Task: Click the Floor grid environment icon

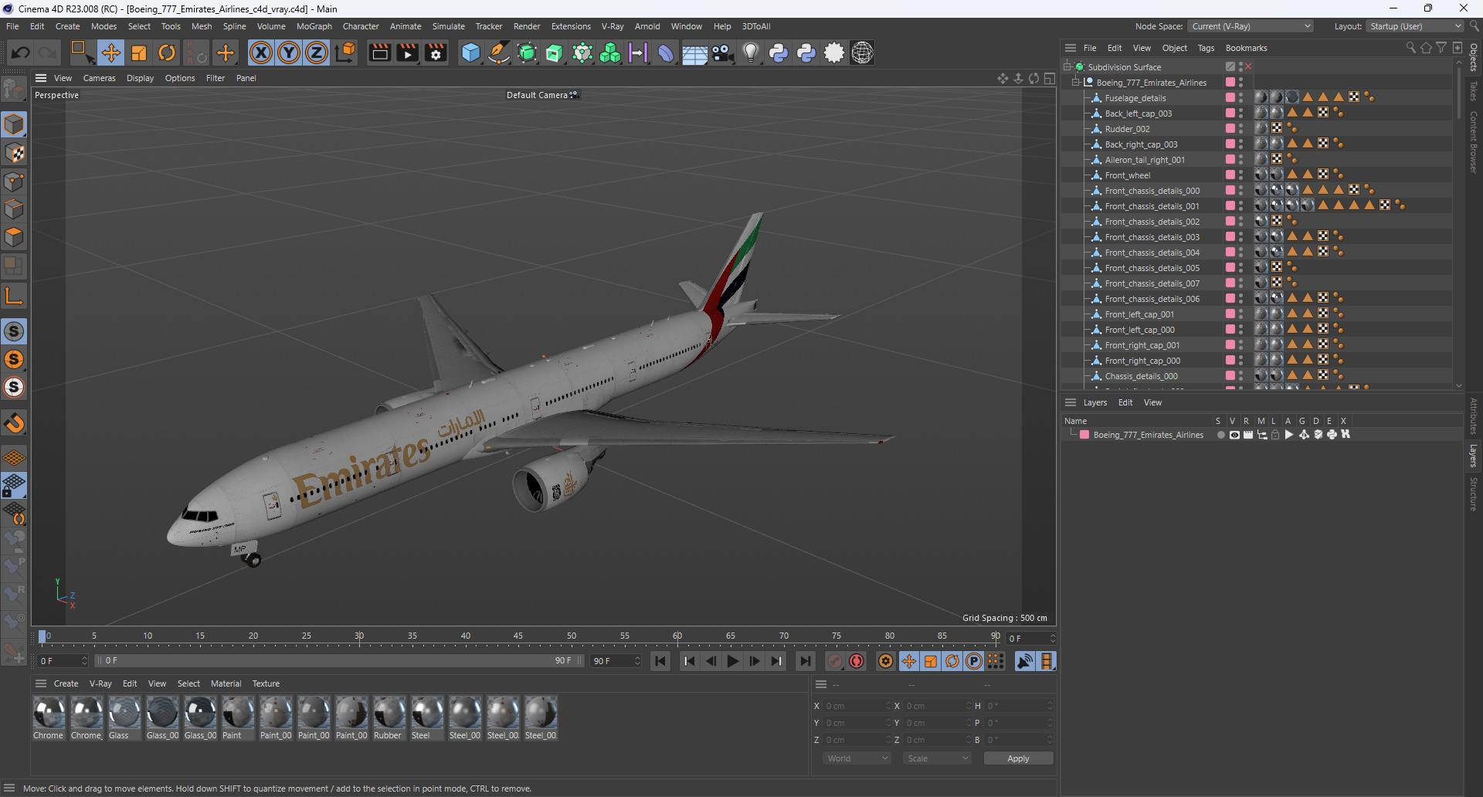Action: pyautogui.click(x=694, y=53)
